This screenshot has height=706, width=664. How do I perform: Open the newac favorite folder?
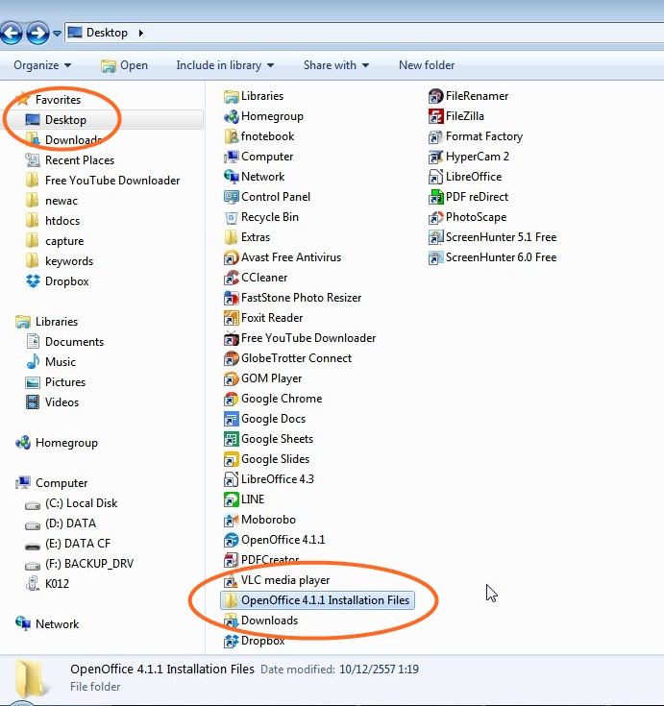51,201
